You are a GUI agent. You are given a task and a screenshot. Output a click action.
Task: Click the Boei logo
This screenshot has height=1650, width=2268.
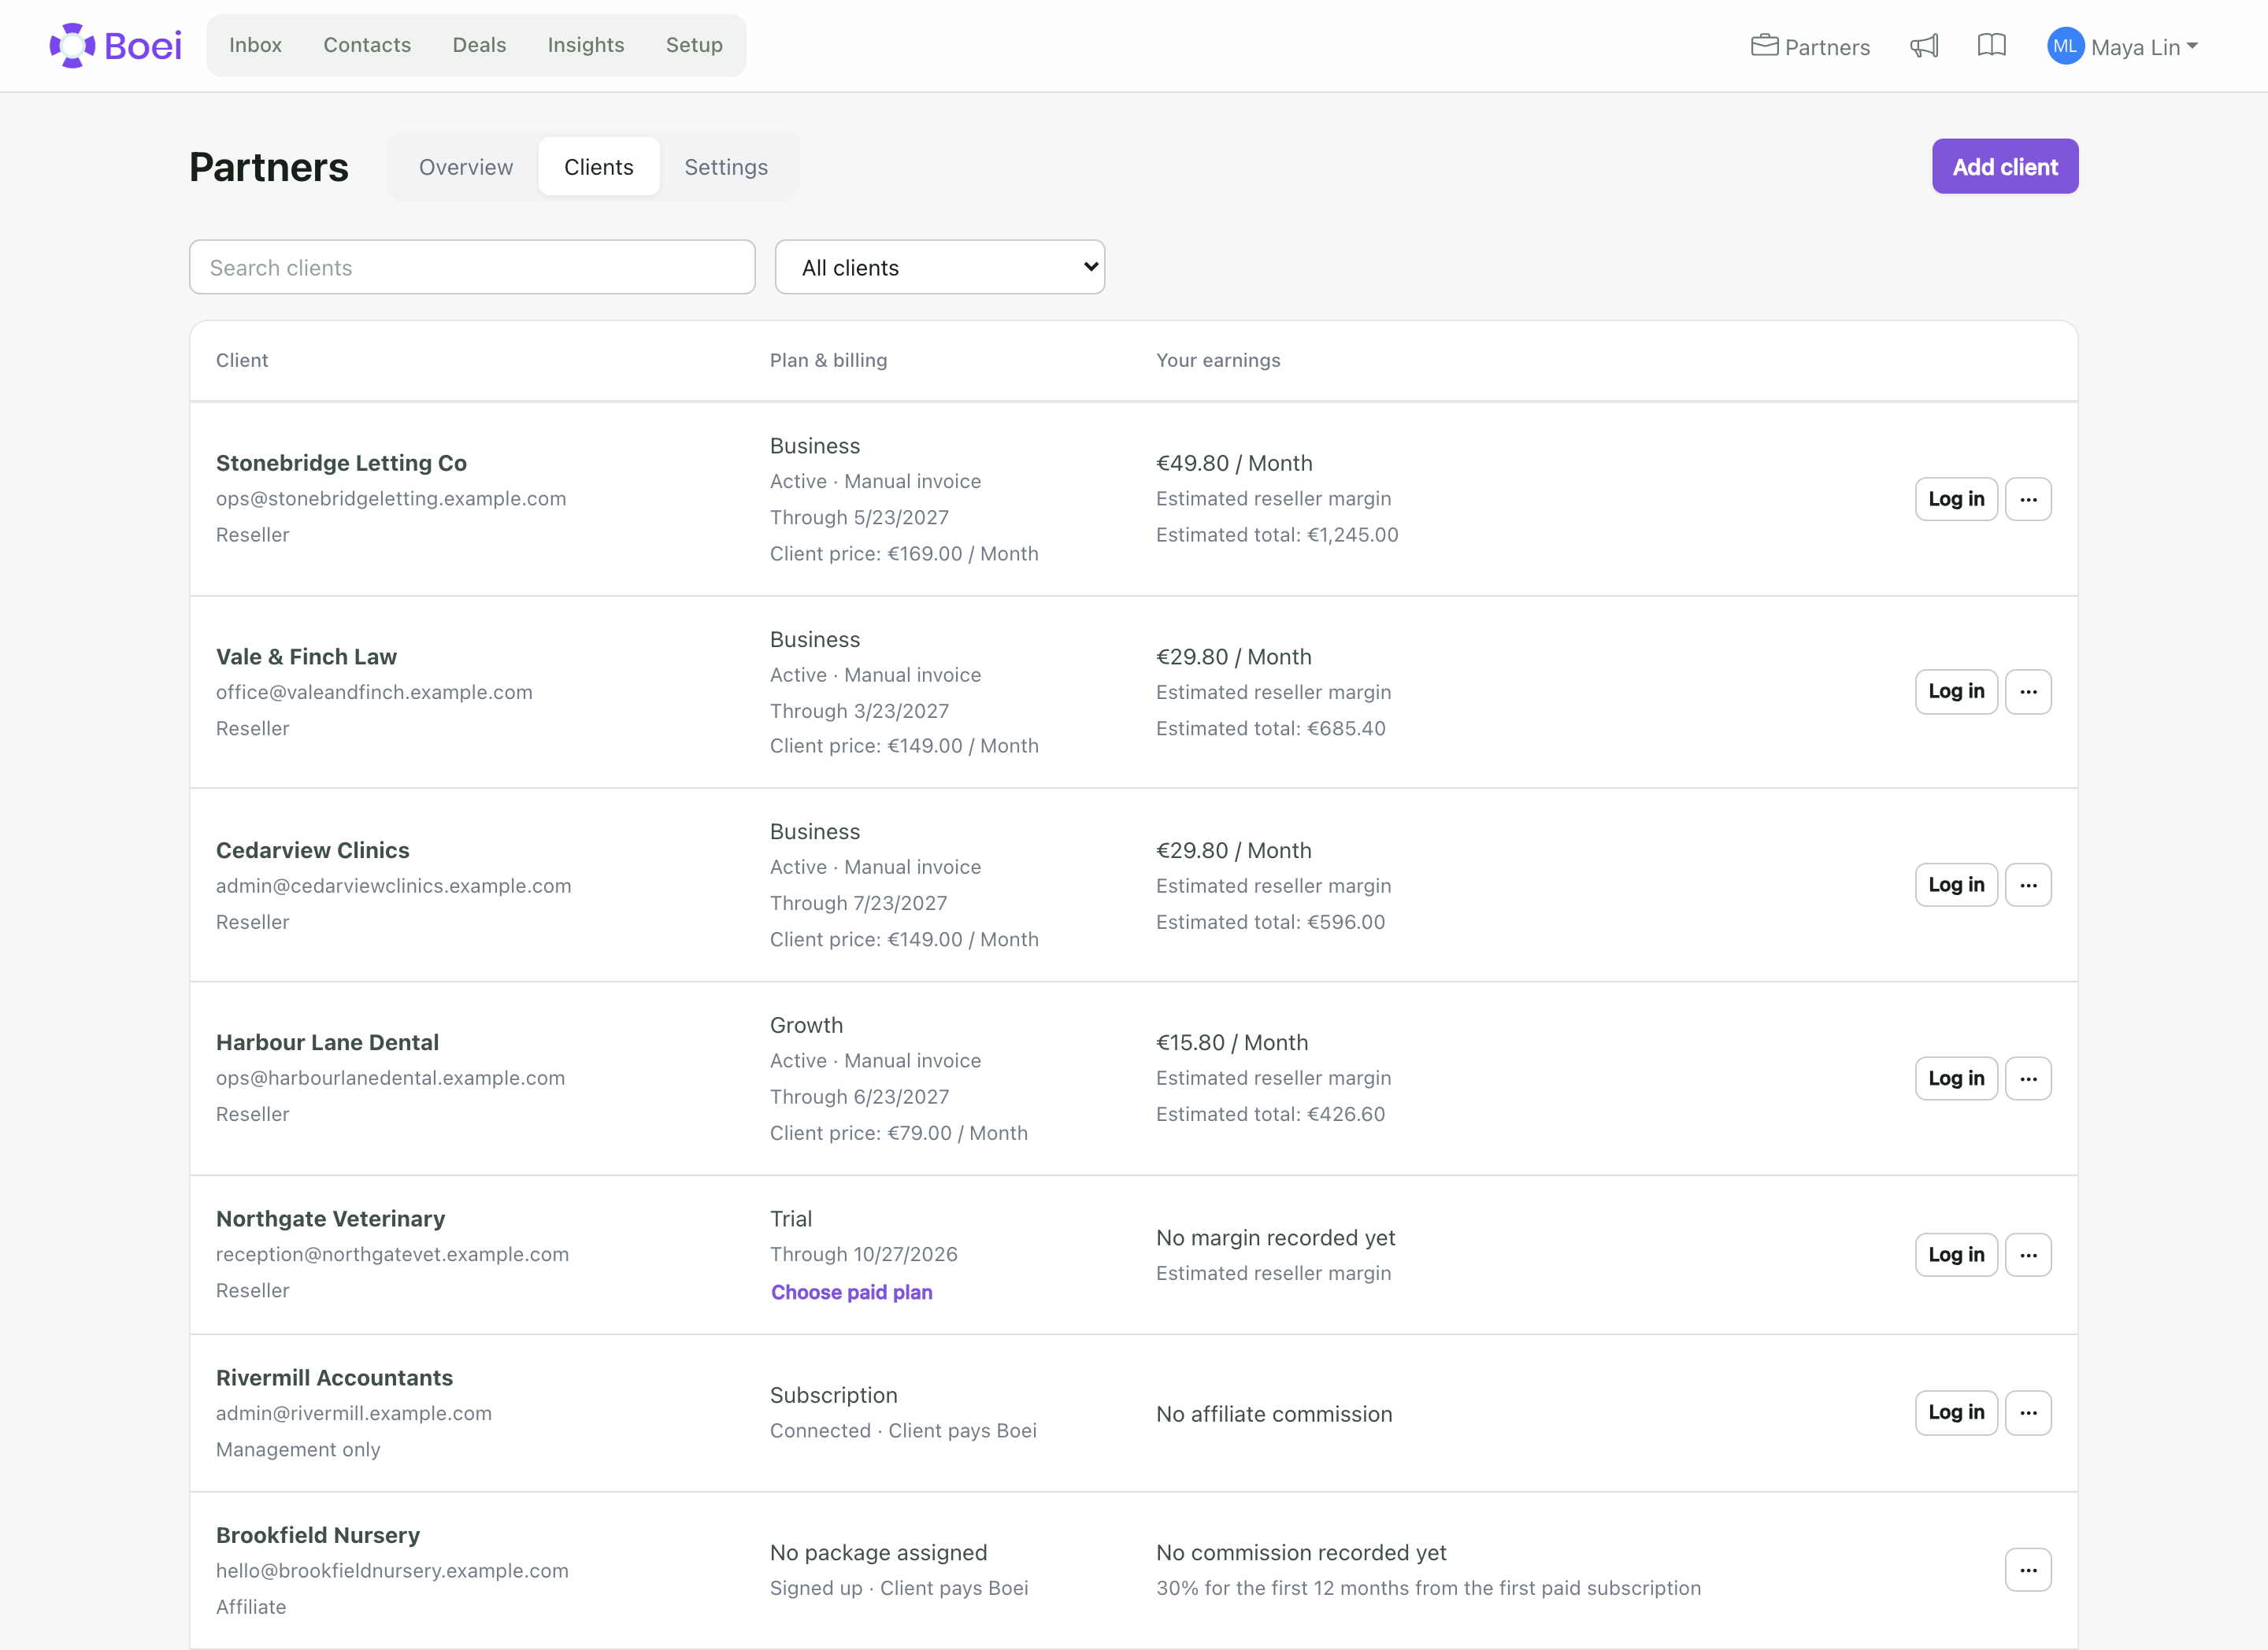tap(116, 46)
